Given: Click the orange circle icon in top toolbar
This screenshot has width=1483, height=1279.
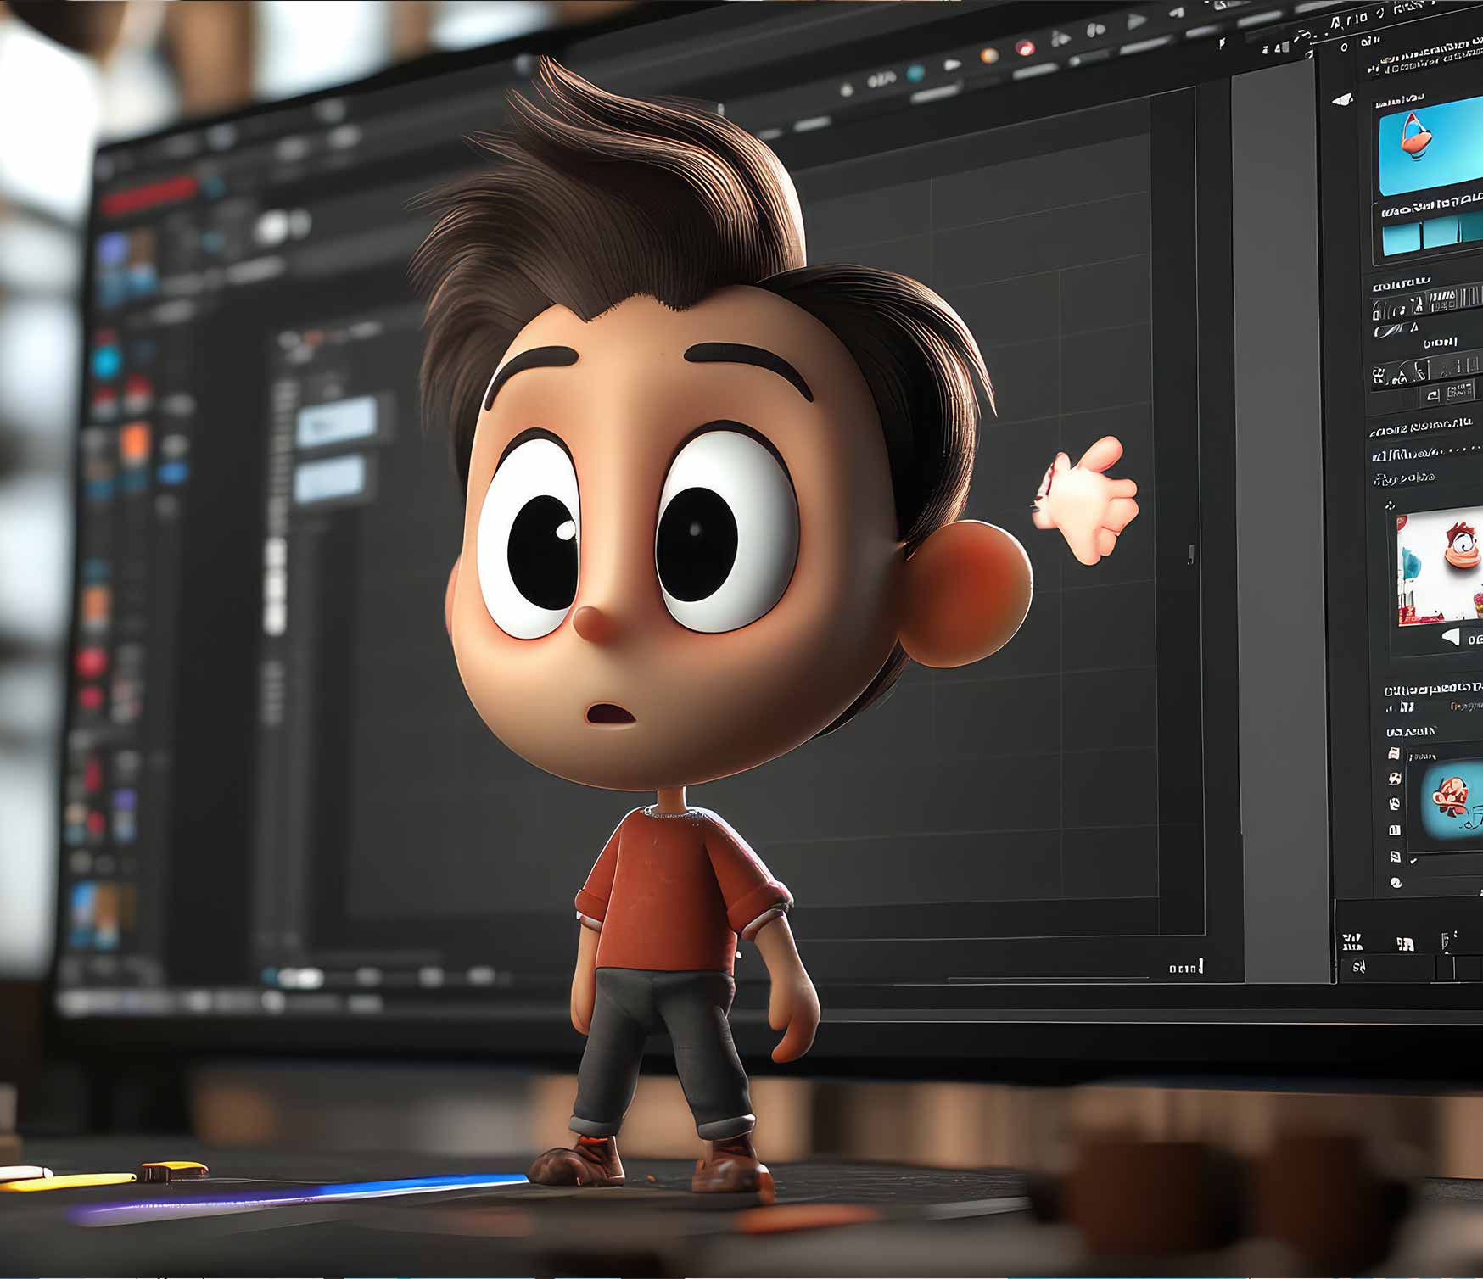Looking at the screenshot, I should 989,55.
